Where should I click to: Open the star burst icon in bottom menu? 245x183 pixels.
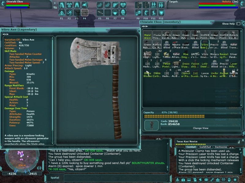235,180
